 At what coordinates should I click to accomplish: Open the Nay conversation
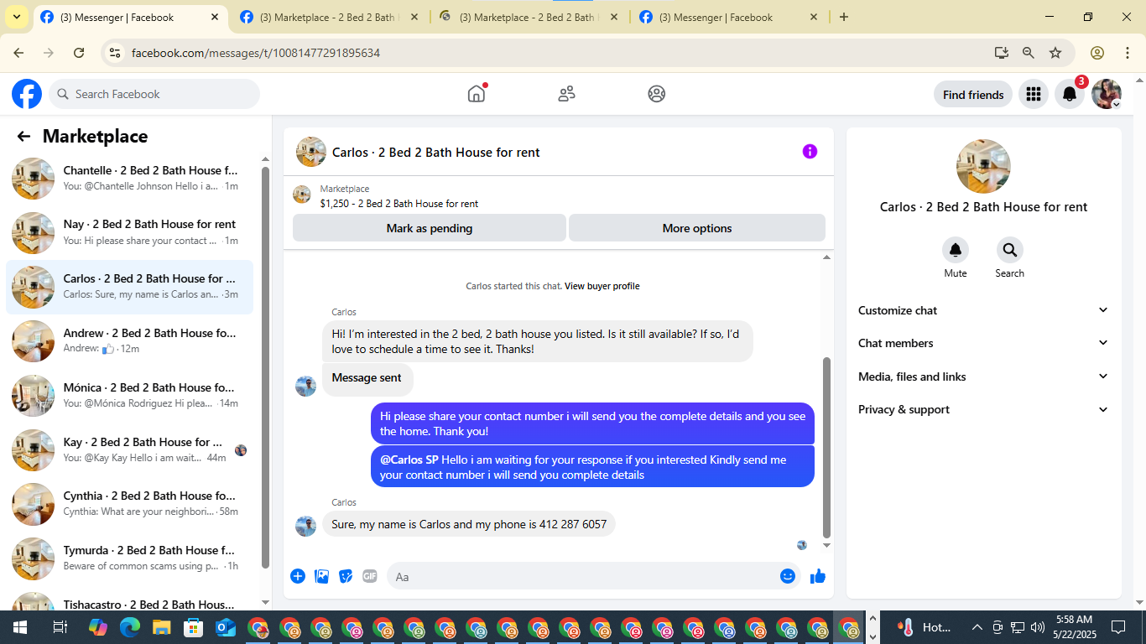tap(130, 233)
